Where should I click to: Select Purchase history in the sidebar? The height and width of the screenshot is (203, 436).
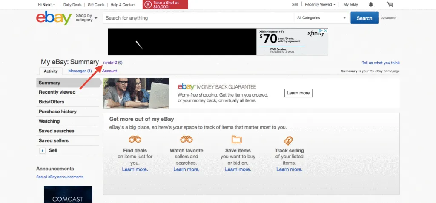[57, 112]
